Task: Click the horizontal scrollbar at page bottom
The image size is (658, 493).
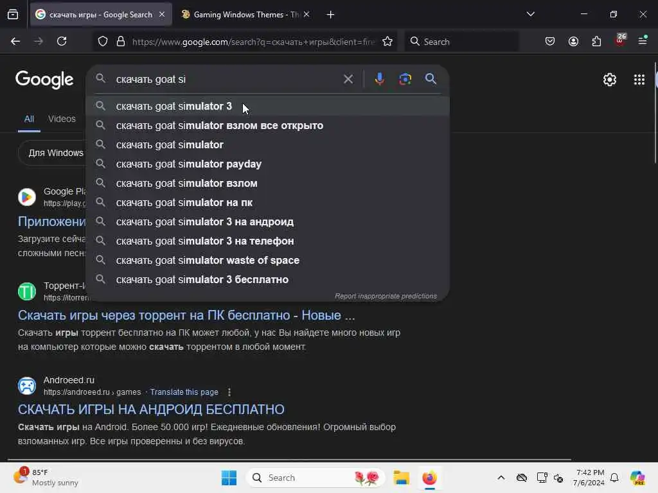Action: (290, 460)
